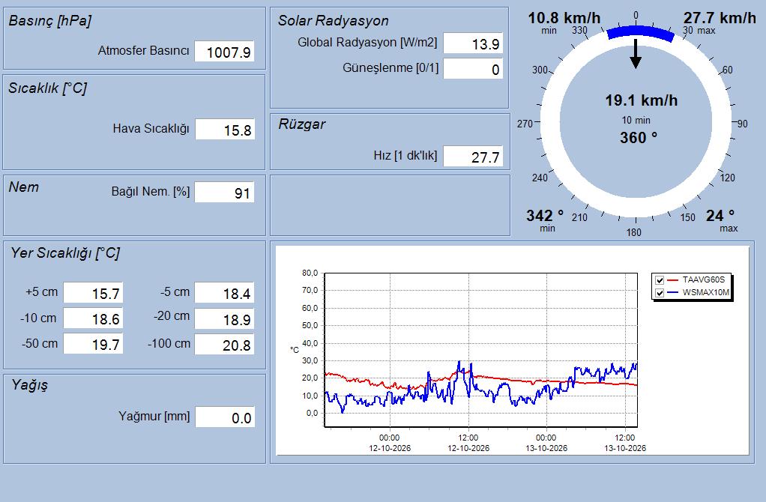Toggle the WSMAX10M series checkbox
The width and height of the screenshot is (766, 502).
pos(660,293)
